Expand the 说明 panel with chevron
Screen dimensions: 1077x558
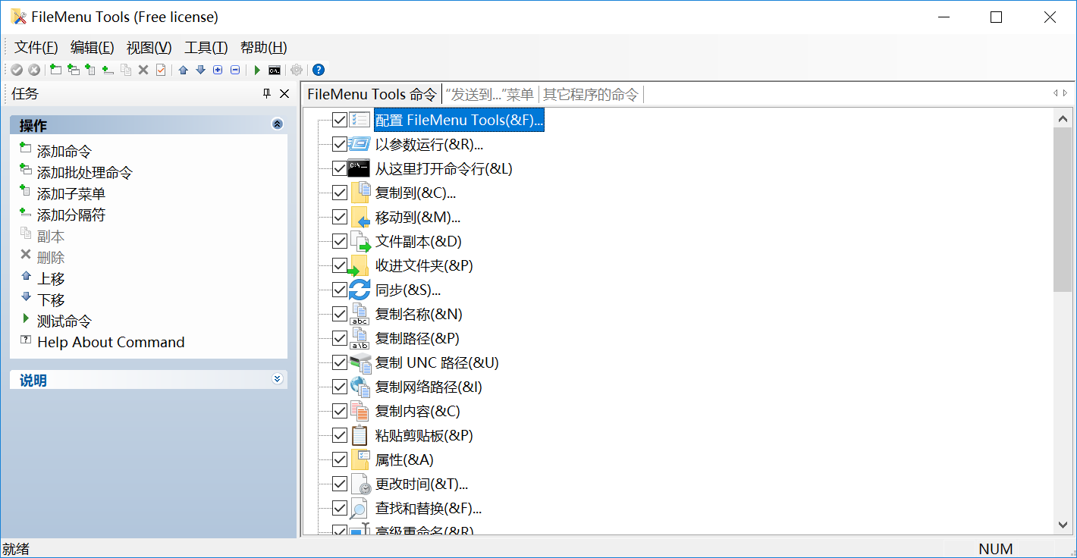(x=277, y=379)
